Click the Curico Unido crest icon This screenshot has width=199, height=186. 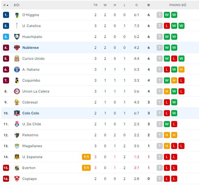click(x=17, y=59)
